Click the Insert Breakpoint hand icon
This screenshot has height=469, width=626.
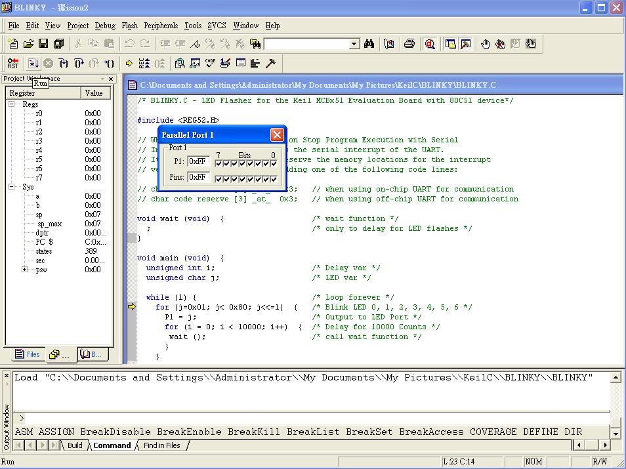pyautogui.click(x=485, y=44)
